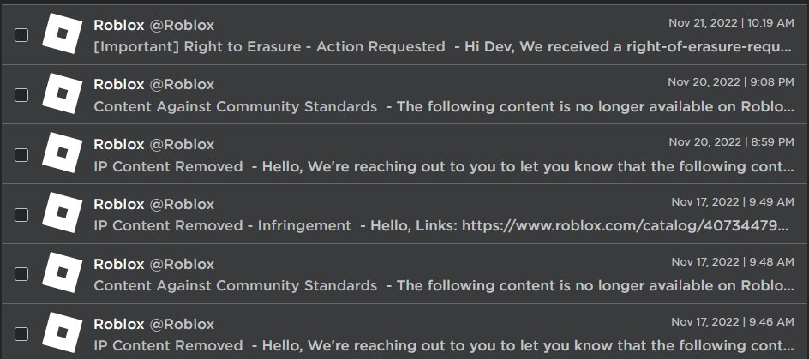
Task: Click sender Roblox @Roblox on 9:49 AM message
Action: tap(153, 204)
